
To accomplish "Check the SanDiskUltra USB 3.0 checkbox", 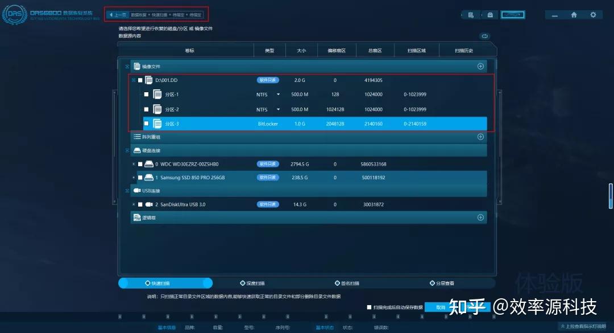I will point(140,204).
